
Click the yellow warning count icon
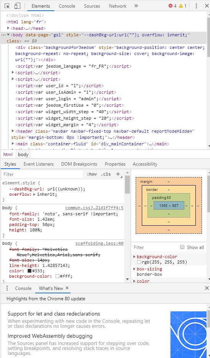pyautogui.click(x=181, y=6)
